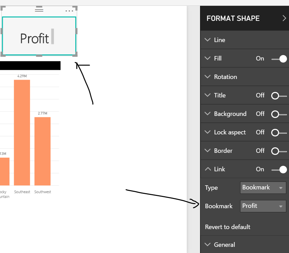Collapse the Link section chevron
The image size is (289, 253).
pos(208,169)
